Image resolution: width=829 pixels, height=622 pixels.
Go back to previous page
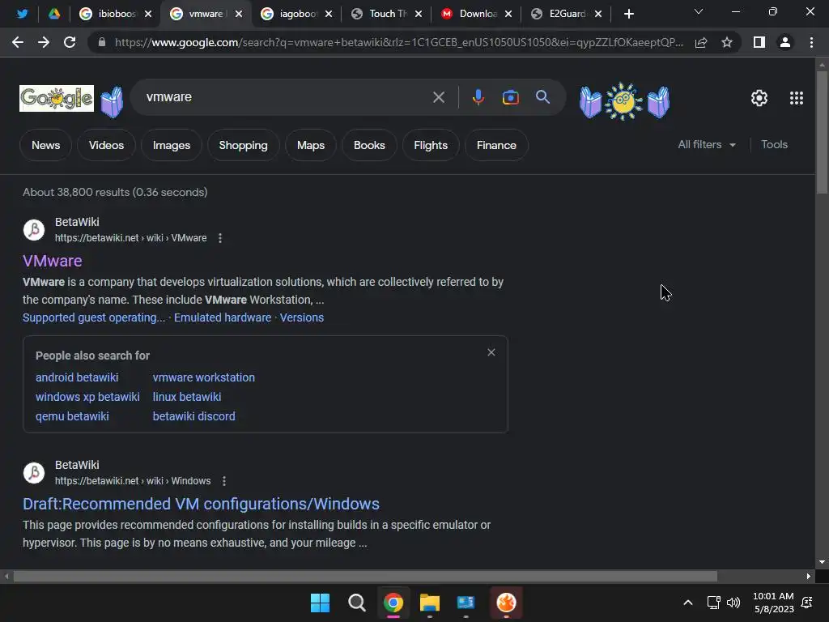pos(18,42)
